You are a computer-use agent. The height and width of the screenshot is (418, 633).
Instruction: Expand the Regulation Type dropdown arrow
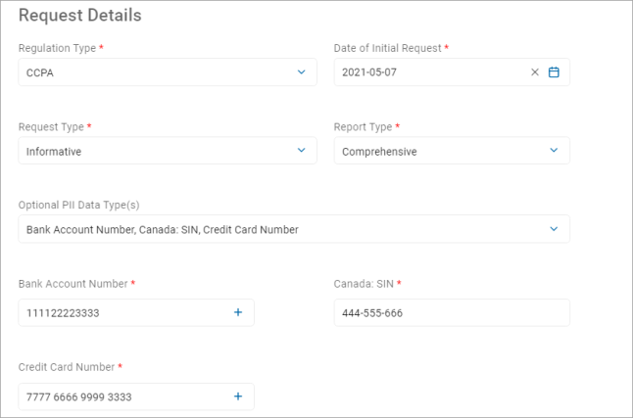tap(301, 71)
